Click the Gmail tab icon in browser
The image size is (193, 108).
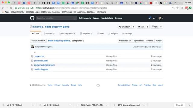(x=97, y=3)
